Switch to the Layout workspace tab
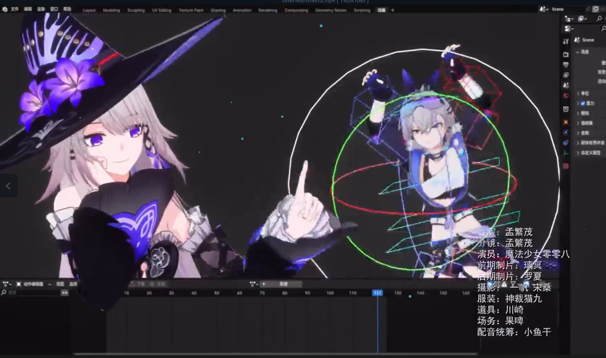This screenshot has height=358, width=606. pyautogui.click(x=89, y=10)
